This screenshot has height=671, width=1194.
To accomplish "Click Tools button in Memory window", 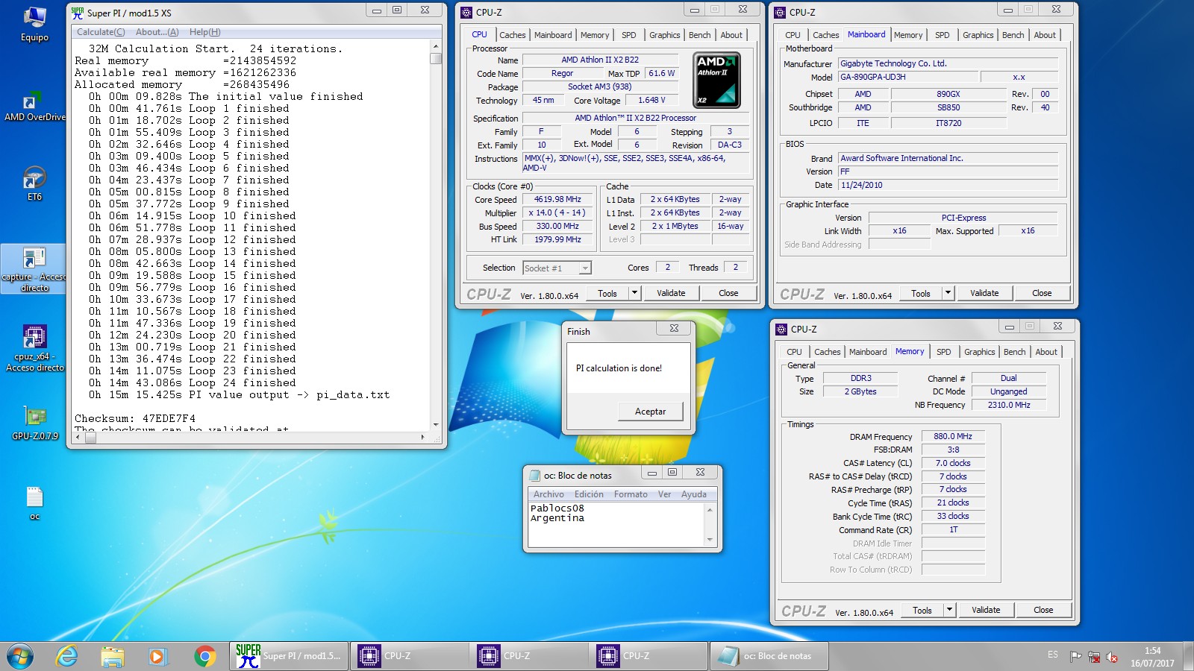I will point(922,610).
